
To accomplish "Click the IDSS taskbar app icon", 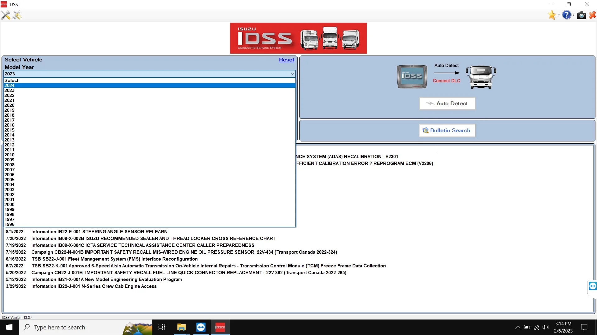I will 220,327.
